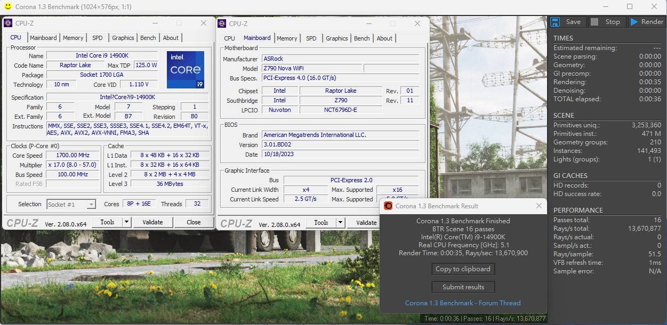This screenshot has width=667, height=325.
Task: Expand the Tools dropdown arrow in Mainboard CPU-Z
Action: (x=341, y=223)
